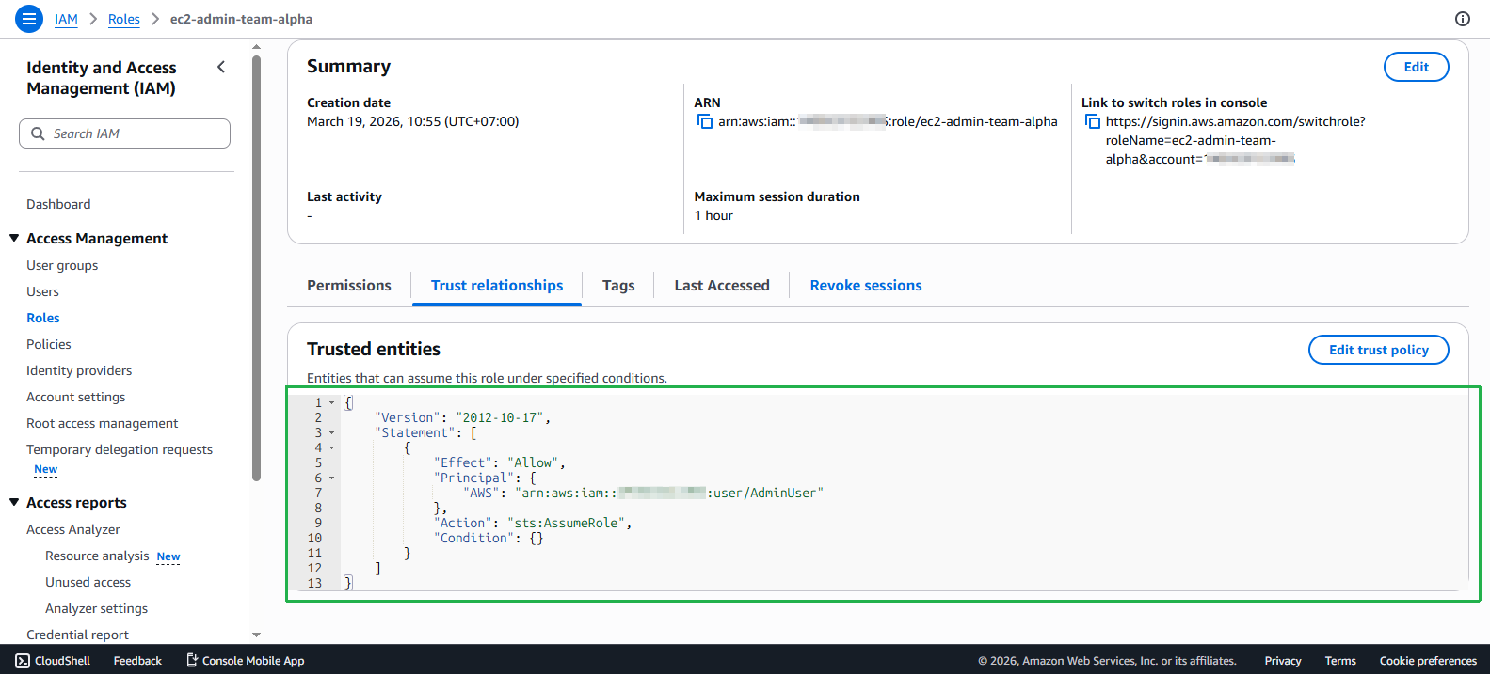The width and height of the screenshot is (1490, 674).
Task: Open the Revoke sessions tab
Action: 866,285
